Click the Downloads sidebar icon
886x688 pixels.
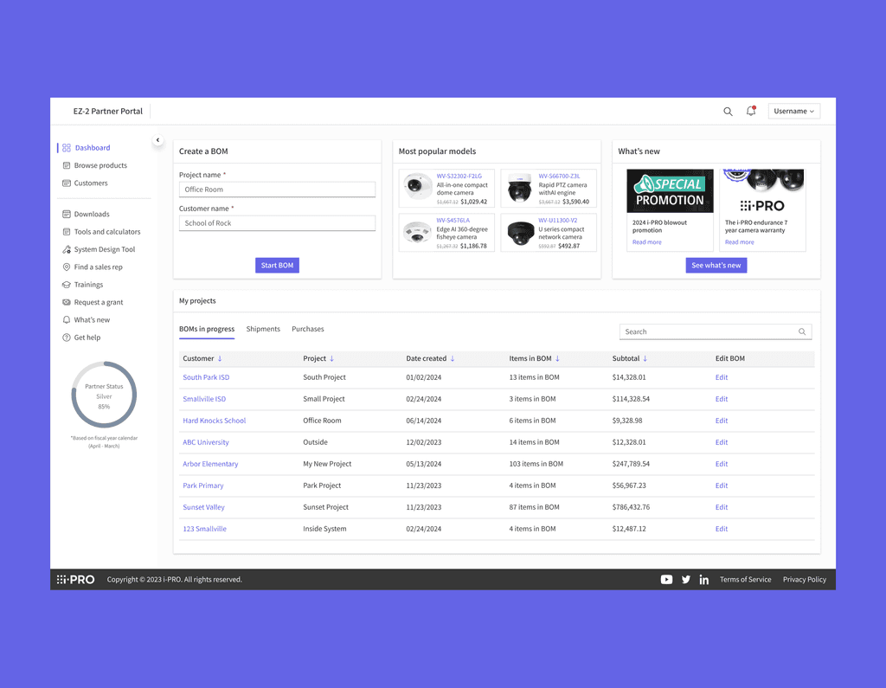(67, 215)
